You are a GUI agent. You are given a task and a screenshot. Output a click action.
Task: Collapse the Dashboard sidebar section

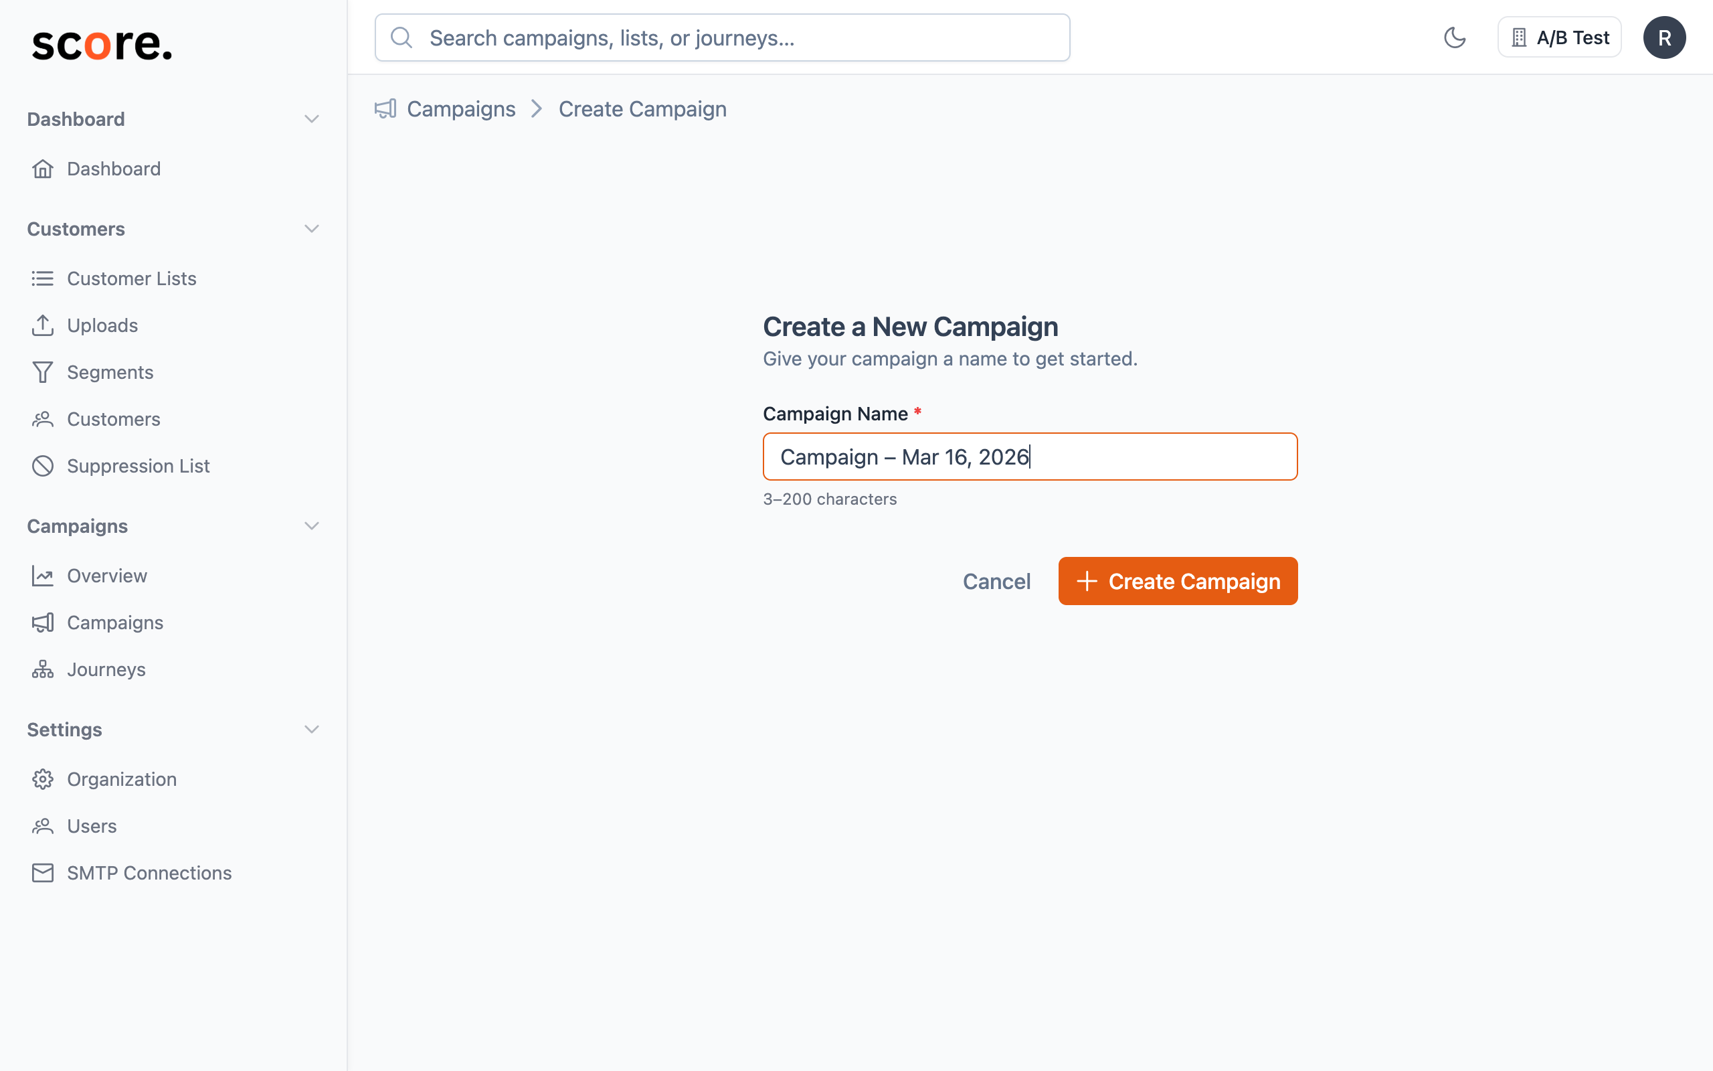point(312,118)
